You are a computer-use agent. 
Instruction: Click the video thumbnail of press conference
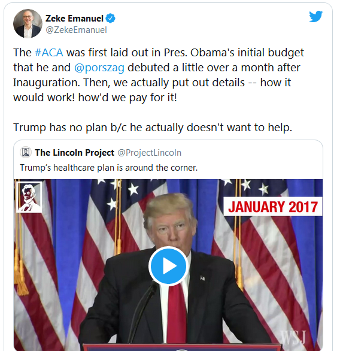pyautogui.click(x=168, y=265)
